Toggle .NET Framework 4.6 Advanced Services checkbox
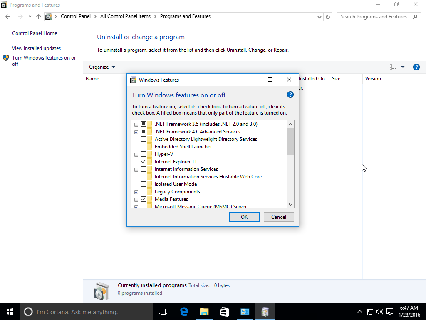 click(143, 131)
